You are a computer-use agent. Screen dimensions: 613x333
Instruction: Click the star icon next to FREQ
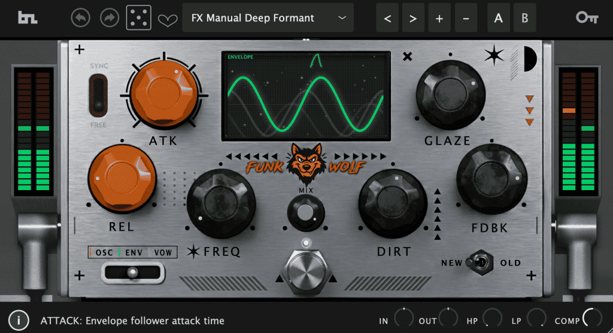coord(193,252)
